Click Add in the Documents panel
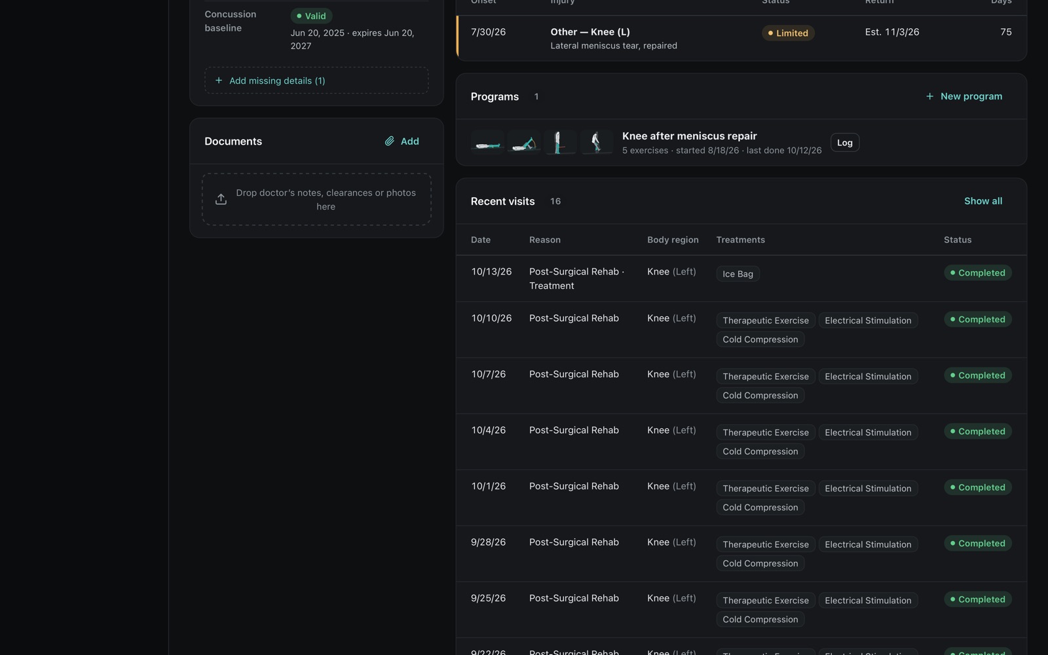Screen dimensions: 1048x655 tap(402, 141)
